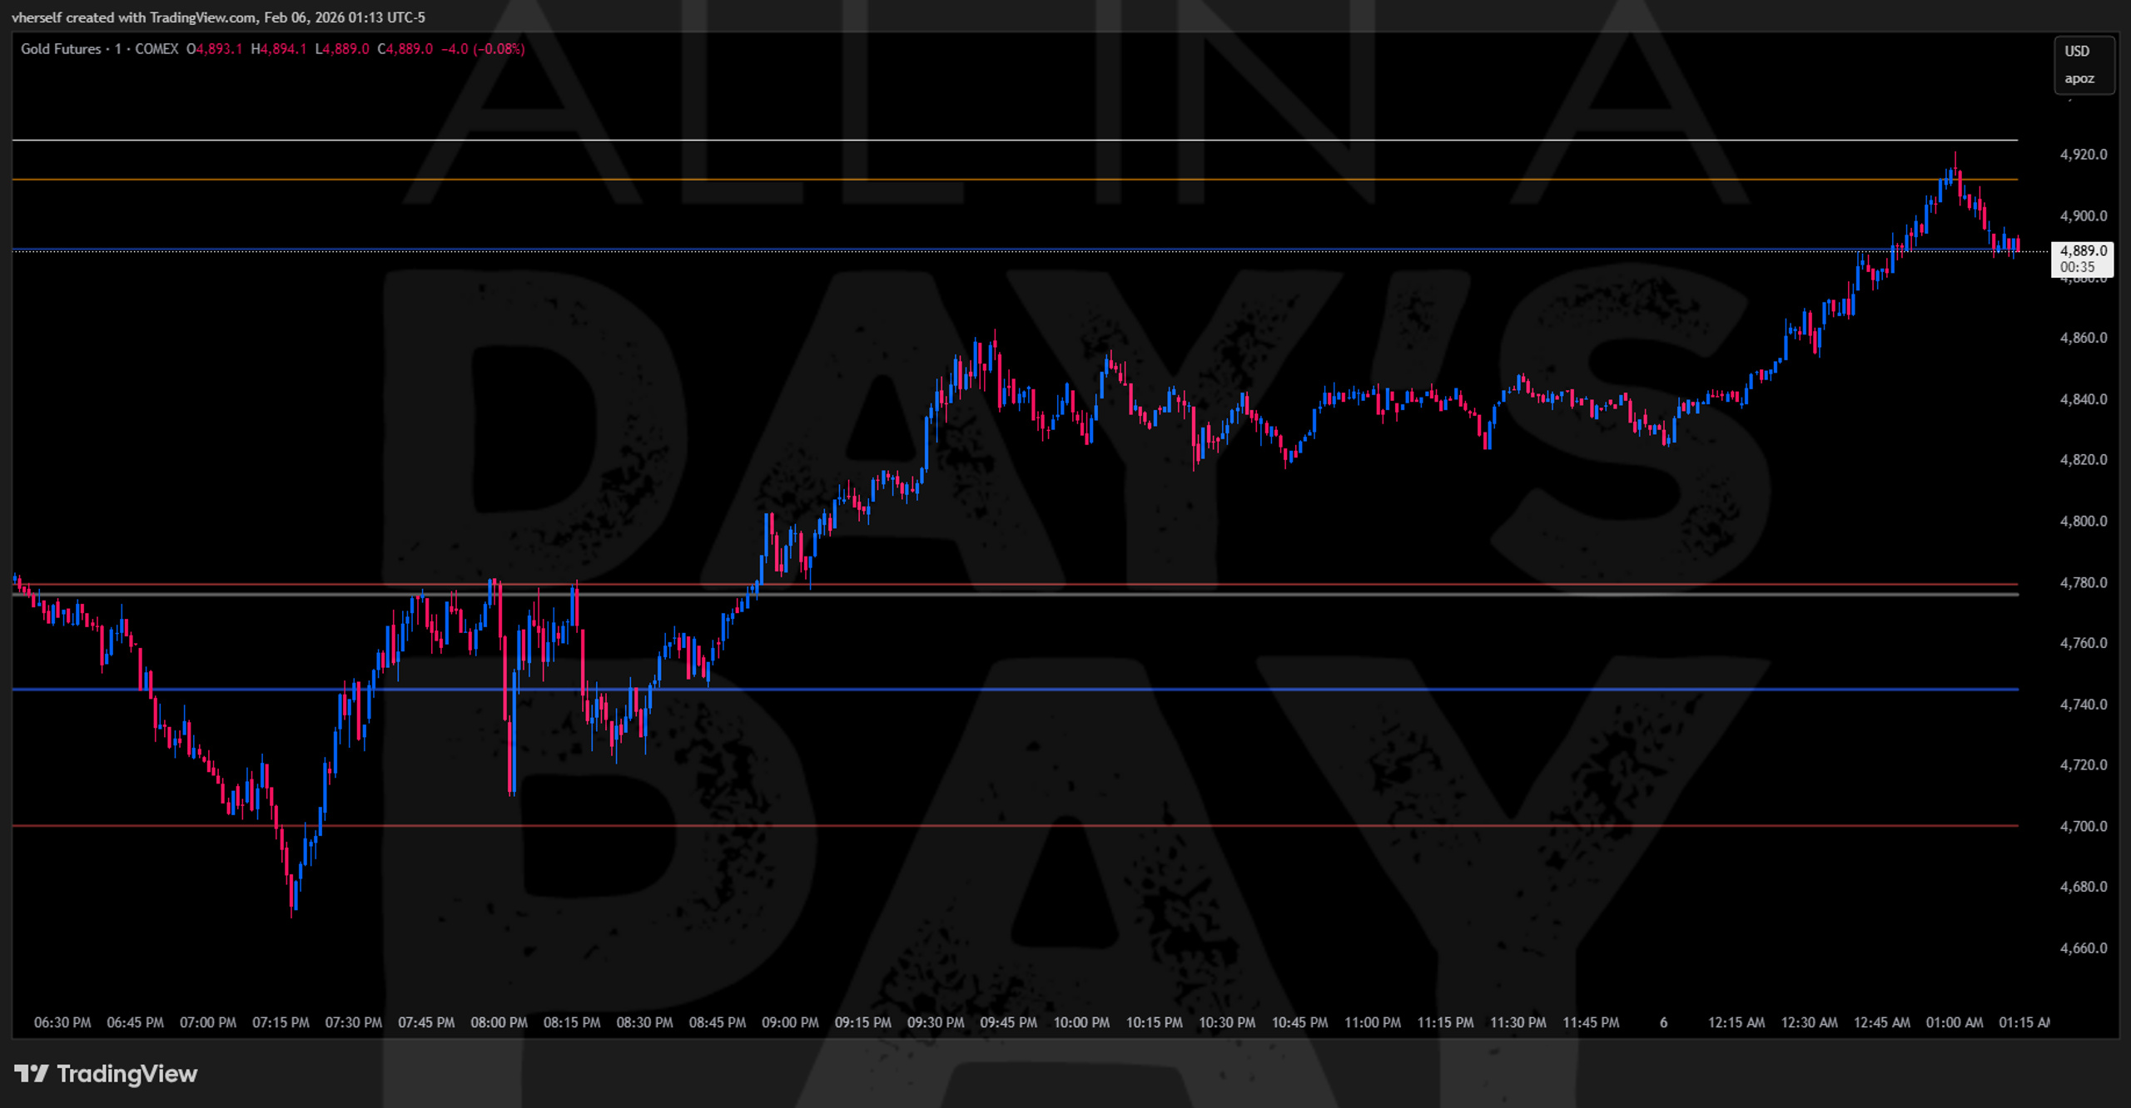
Task: Click the 11:45 PM time axis label
Action: coord(1591,1022)
